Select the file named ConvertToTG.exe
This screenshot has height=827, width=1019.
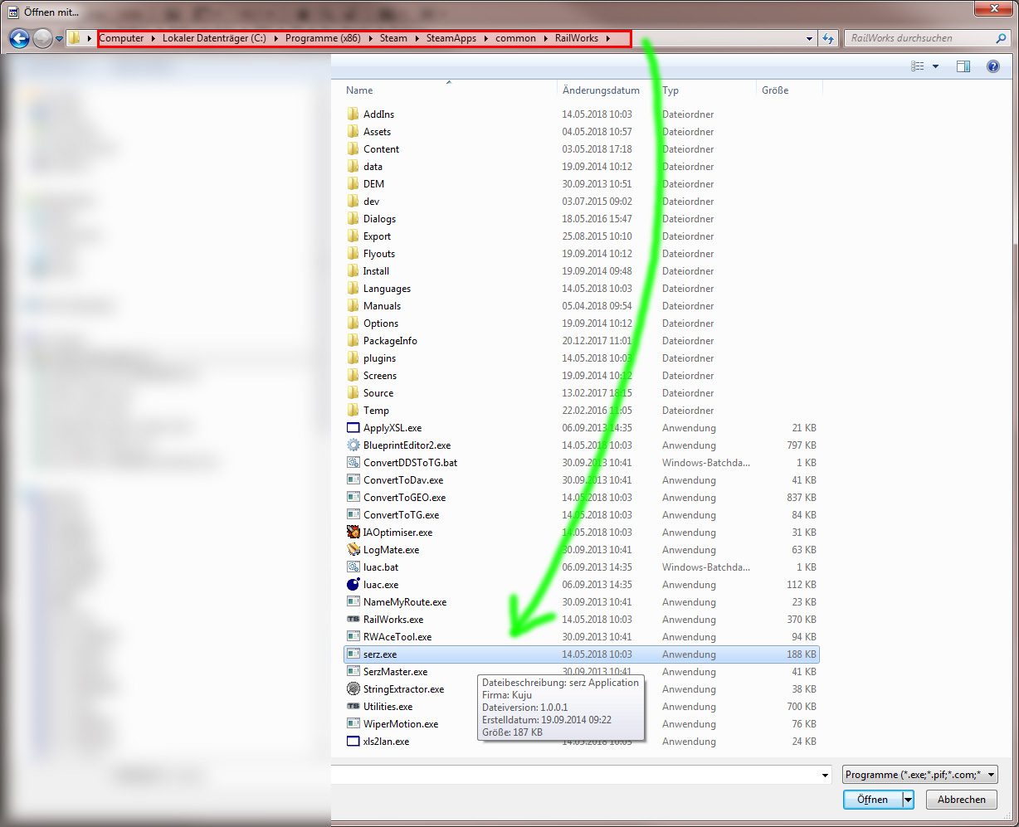(x=402, y=515)
